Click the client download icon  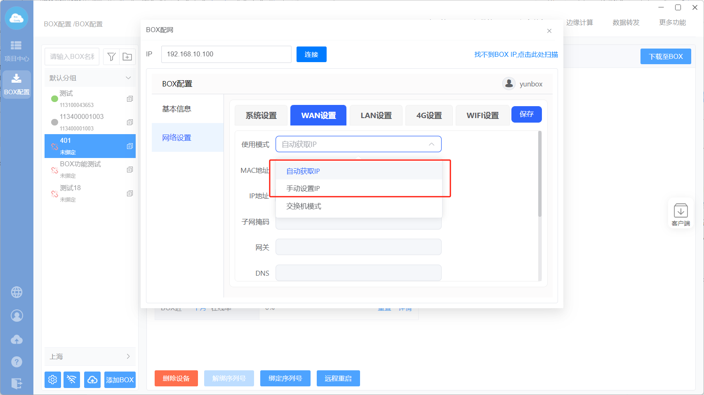680,214
